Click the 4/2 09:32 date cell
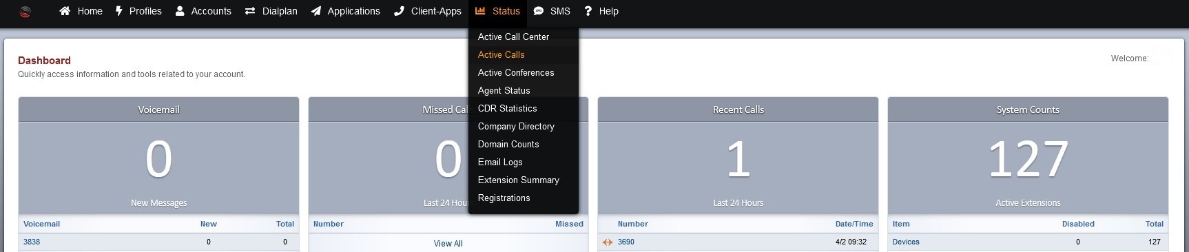 (851, 242)
